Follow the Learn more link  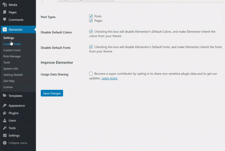pyautogui.click(x=109, y=78)
